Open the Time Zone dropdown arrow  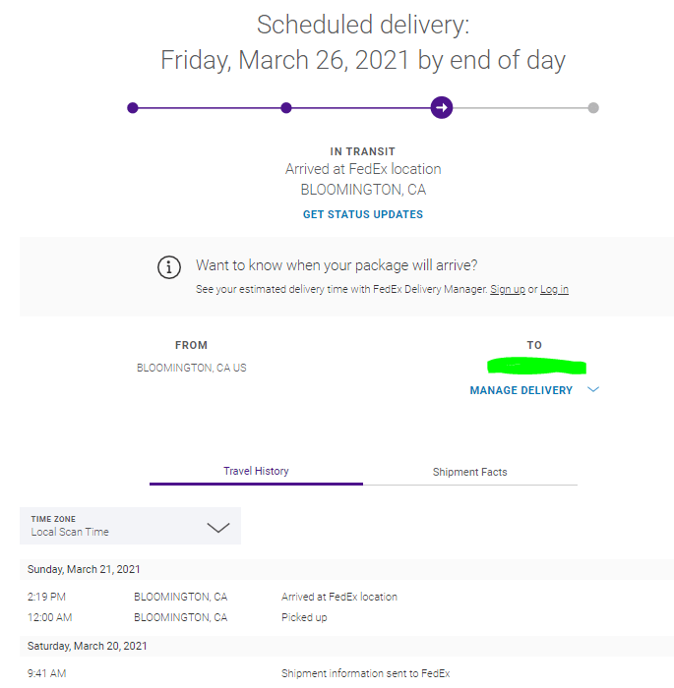(x=218, y=527)
